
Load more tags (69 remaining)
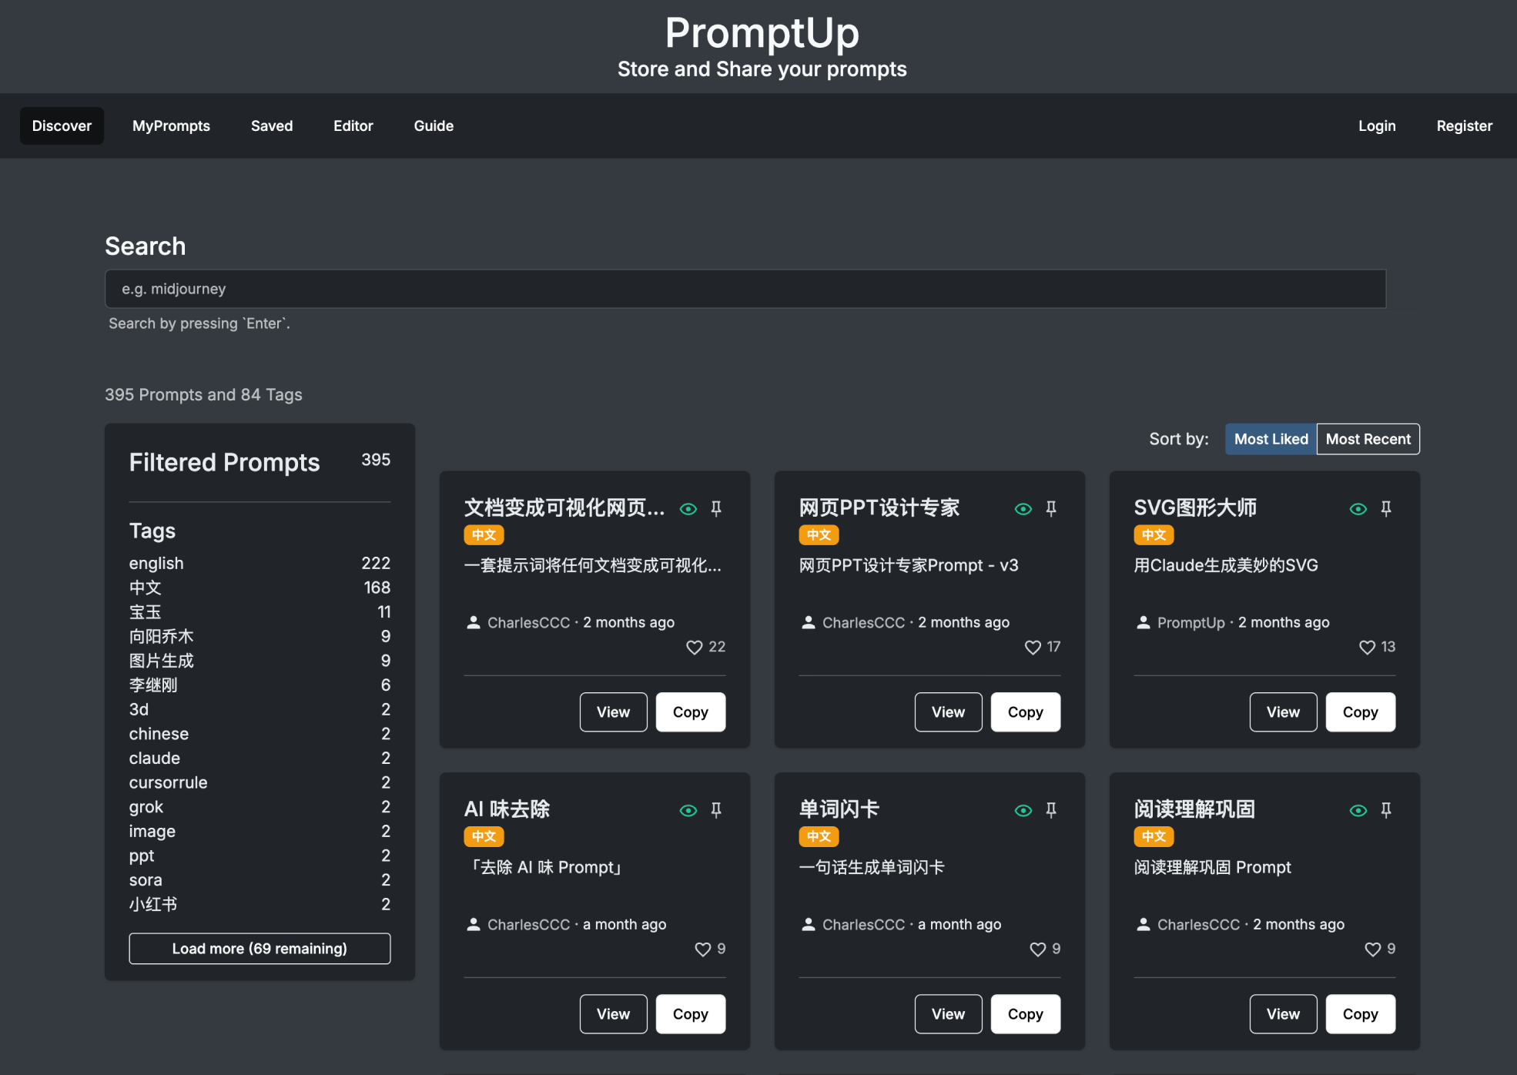pyautogui.click(x=260, y=949)
